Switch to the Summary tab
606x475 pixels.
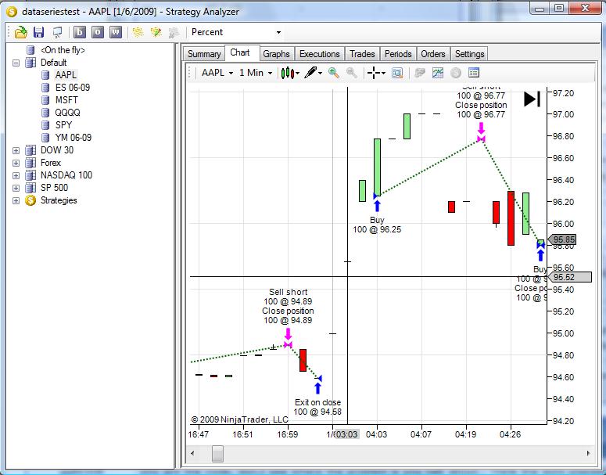point(204,54)
